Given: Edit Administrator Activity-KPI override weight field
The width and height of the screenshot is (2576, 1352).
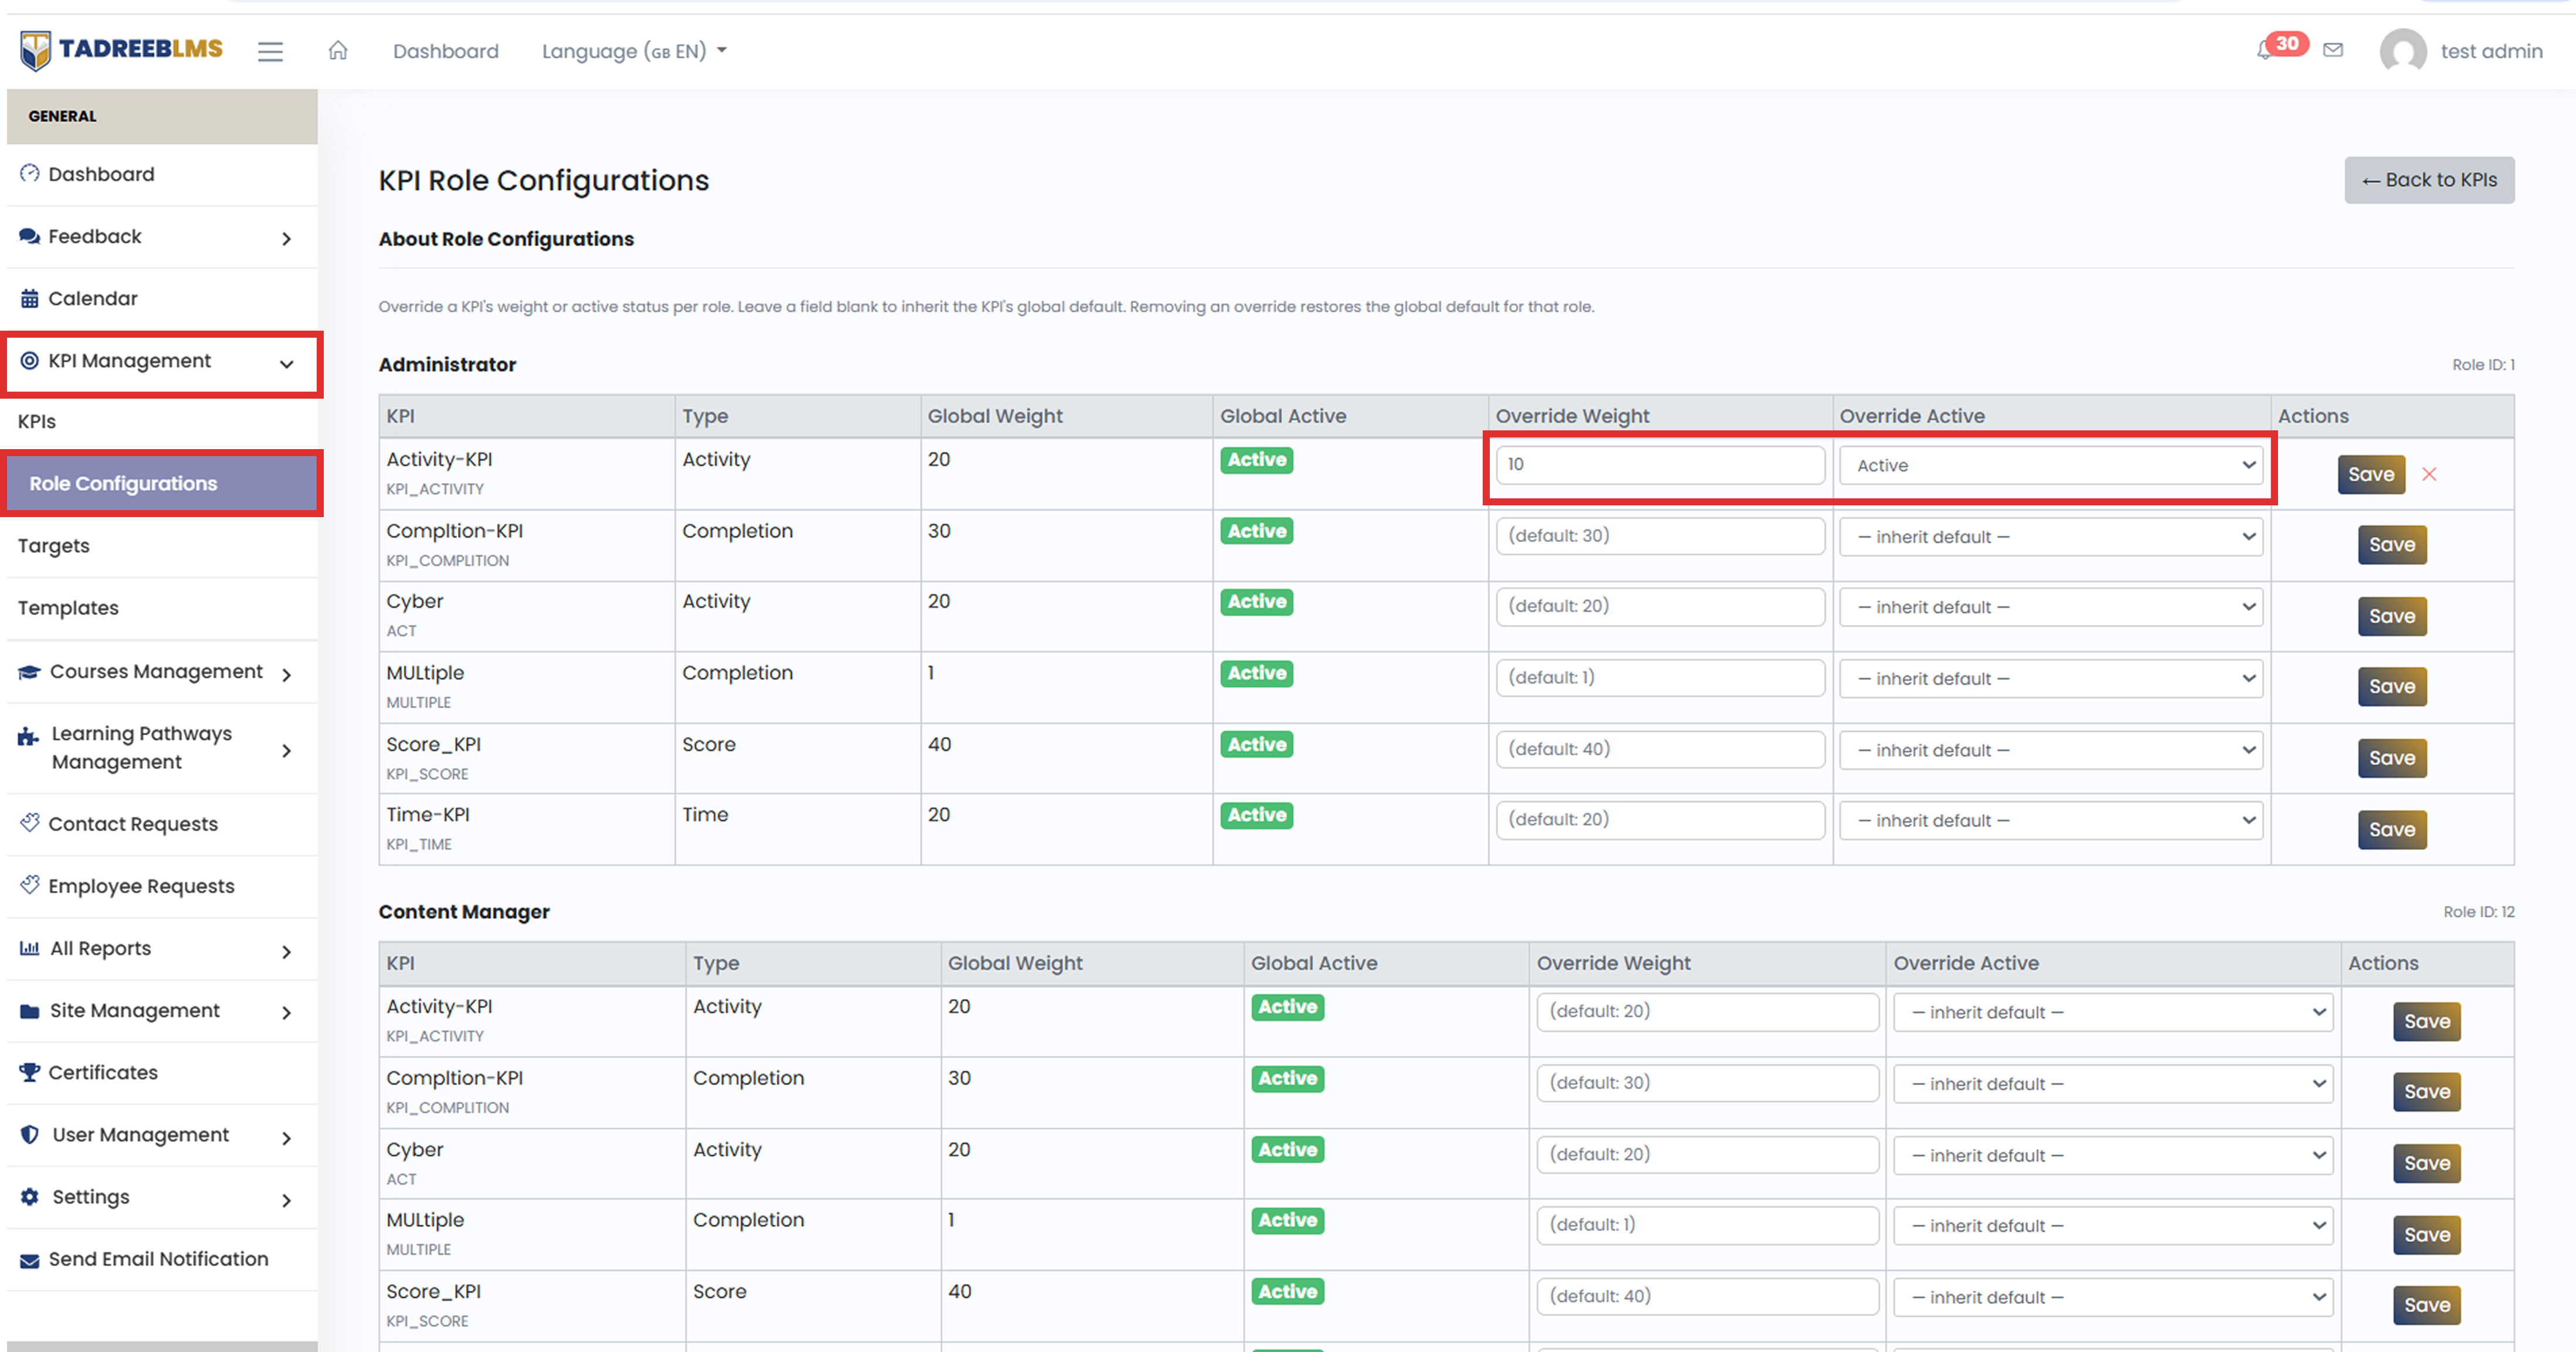Looking at the screenshot, I should (x=1660, y=465).
